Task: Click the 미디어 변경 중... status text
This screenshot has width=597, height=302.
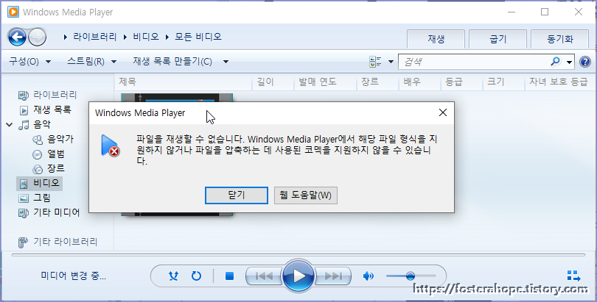Action: [x=74, y=276]
